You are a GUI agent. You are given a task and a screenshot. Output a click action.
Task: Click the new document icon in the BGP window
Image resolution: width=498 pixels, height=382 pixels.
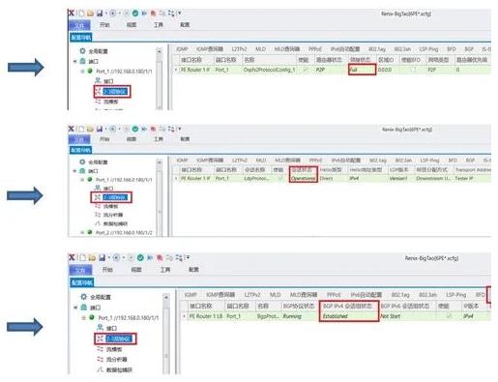tap(82, 257)
